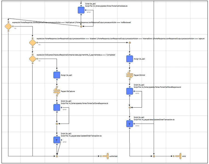Click UpdateOrderTransaction.ds text in the DoVoid branch
209x164 pixels.
(x=154, y=119)
